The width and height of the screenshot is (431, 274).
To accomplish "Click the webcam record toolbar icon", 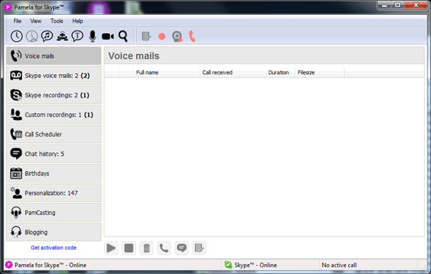I will [177, 36].
